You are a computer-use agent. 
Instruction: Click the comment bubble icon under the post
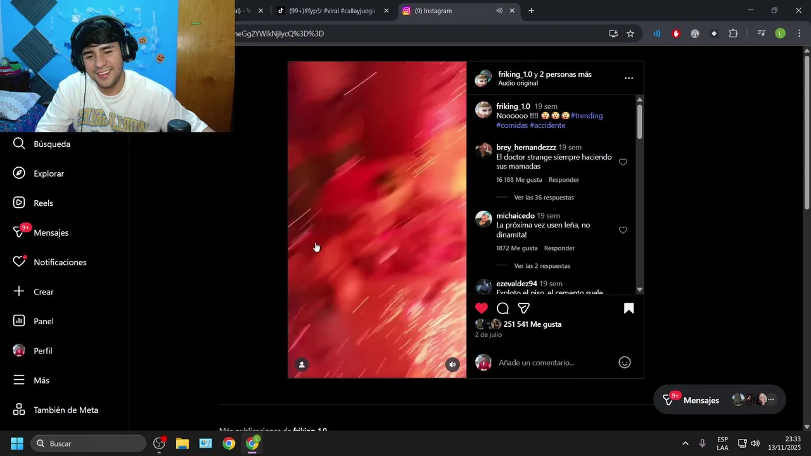click(x=502, y=308)
